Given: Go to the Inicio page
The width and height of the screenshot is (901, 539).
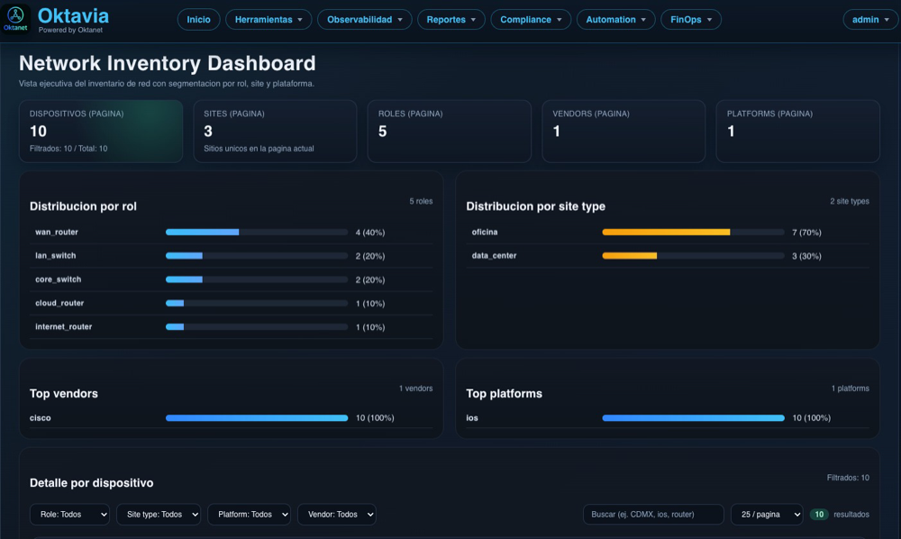Looking at the screenshot, I should coord(198,20).
